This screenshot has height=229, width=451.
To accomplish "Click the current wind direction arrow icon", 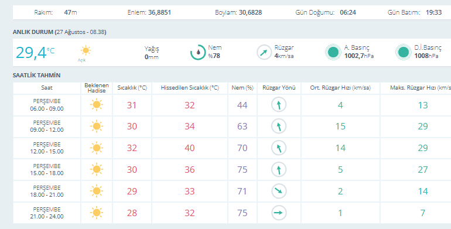I will point(264,52).
